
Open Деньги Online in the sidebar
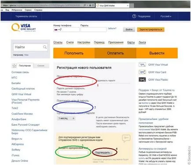pyautogui.click(x=20, y=161)
